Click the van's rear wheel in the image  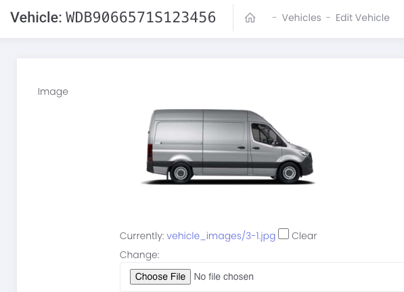point(181,173)
